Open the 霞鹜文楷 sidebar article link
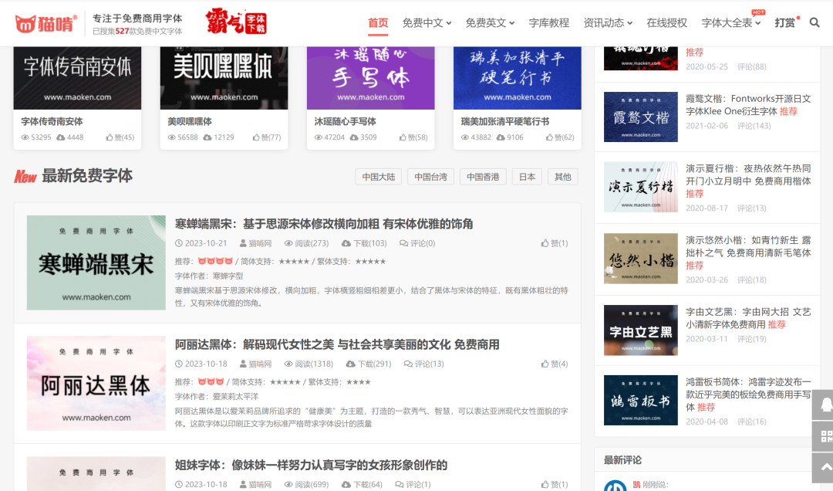833x491 pixels. pyautogui.click(x=748, y=105)
